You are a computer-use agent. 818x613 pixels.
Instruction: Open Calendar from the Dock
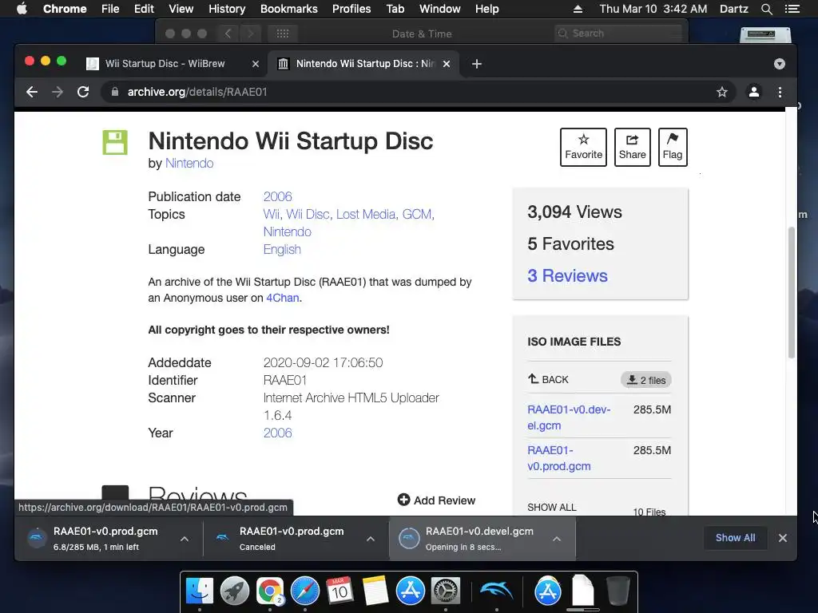(340, 591)
